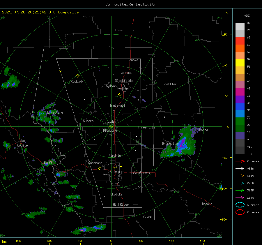Image resolution: width=262 pixels, height=245 pixels.
Task: Select the 36 dBZ purple color swatch
Action: click(x=240, y=99)
